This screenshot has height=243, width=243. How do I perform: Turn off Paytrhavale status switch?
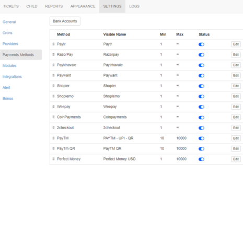[x=201, y=65]
